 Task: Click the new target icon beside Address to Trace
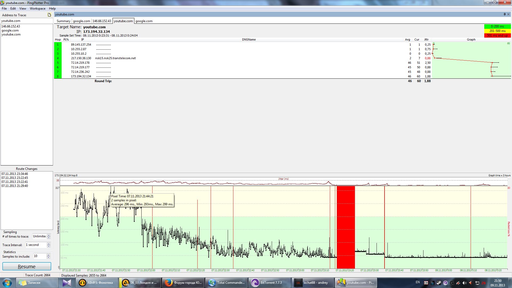pos(49,15)
